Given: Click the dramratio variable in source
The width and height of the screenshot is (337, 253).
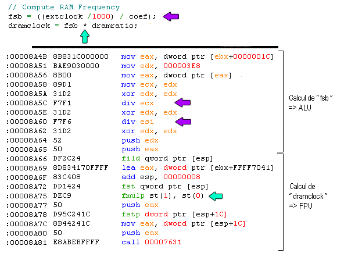Looking at the screenshot, I should coord(114,26).
